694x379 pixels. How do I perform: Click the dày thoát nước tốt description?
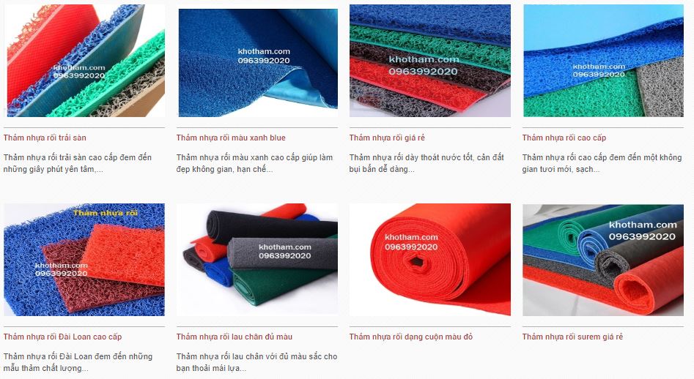427,163
